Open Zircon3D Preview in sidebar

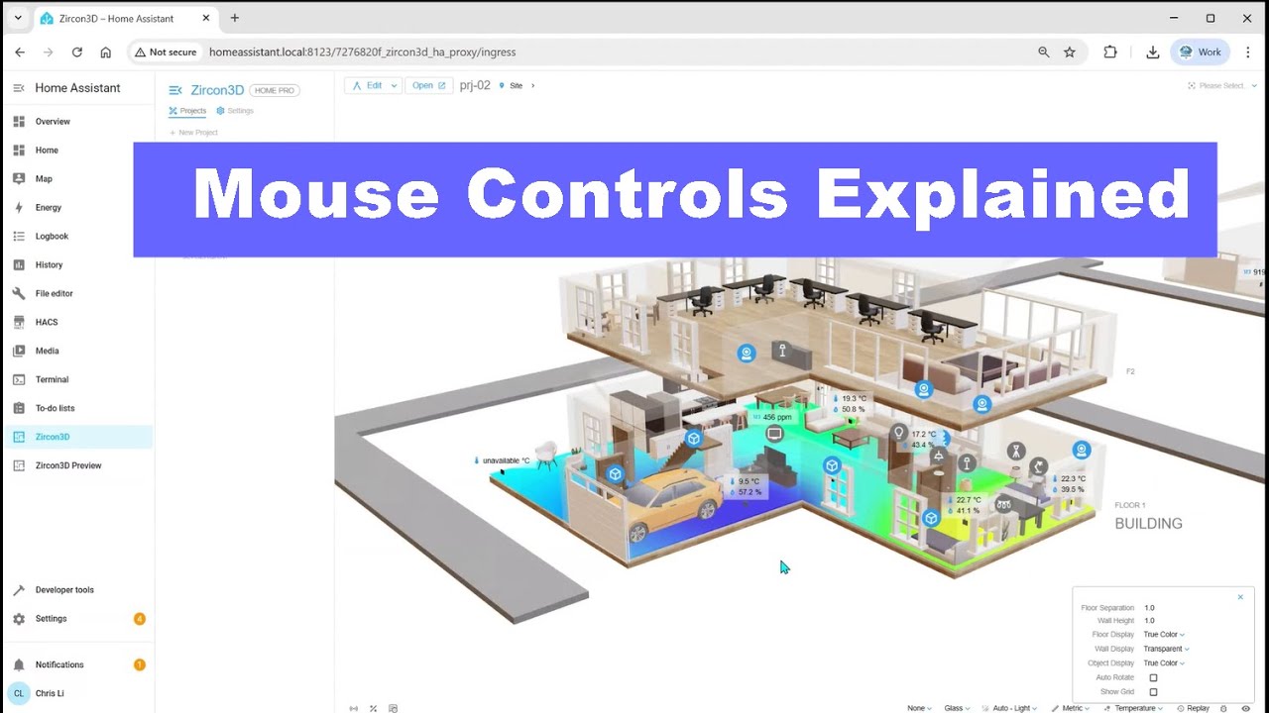pyautogui.click(x=76, y=466)
